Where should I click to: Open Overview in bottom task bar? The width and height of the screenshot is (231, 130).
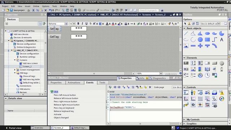tap(40, 128)
